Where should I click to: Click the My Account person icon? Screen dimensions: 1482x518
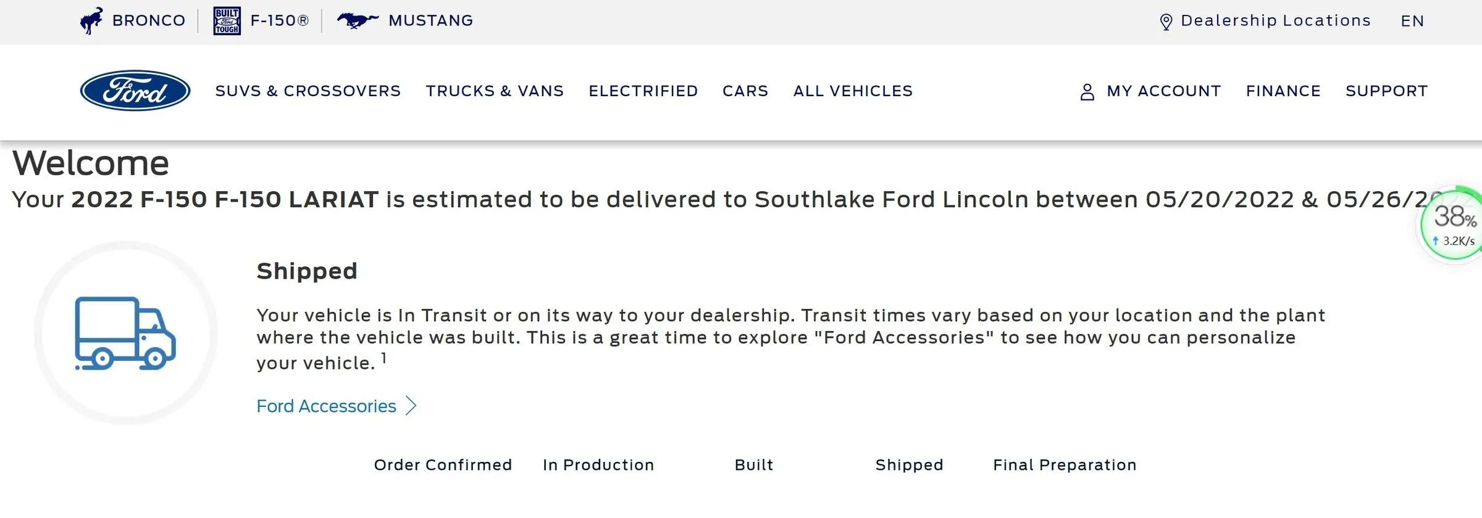tap(1086, 91)
